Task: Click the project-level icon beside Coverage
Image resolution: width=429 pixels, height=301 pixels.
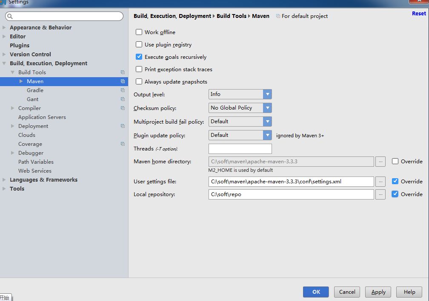Action: pos(123,144)
